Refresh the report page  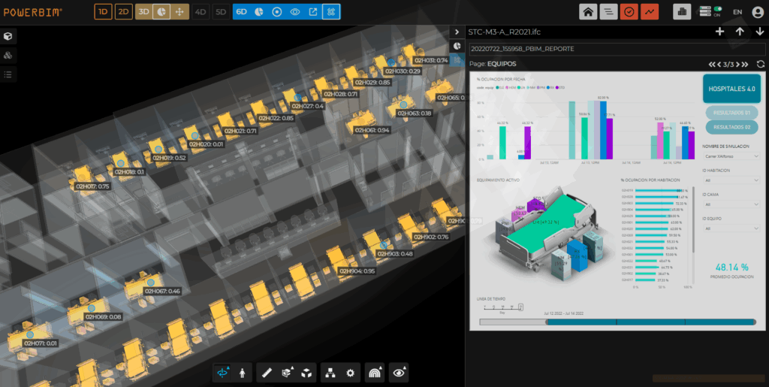[760, 64]
